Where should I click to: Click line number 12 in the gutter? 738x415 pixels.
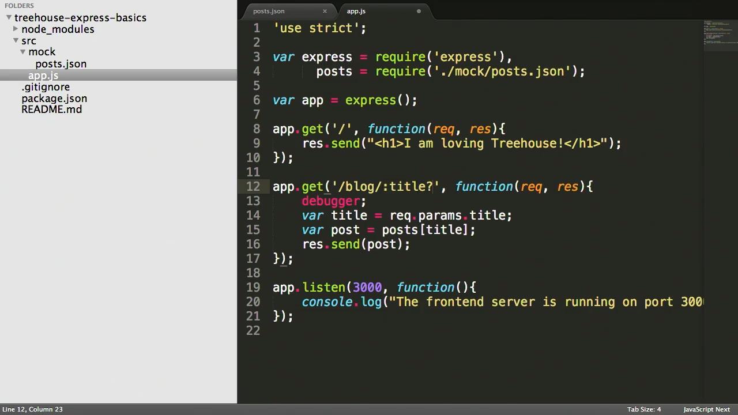coord(253,187)
